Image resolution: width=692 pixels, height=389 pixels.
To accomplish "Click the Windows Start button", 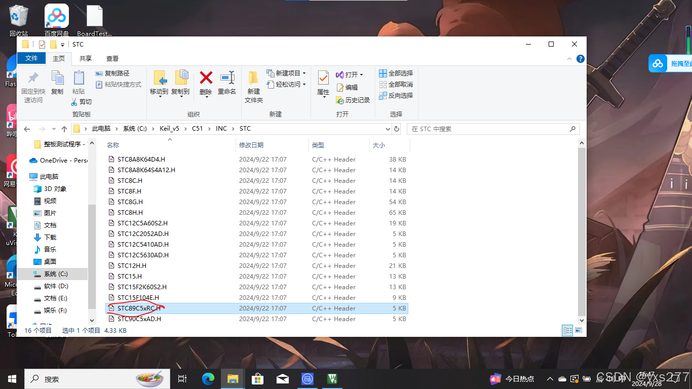I will [12, 378].
